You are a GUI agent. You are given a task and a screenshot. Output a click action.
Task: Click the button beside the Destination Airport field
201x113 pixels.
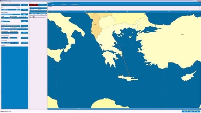tap(24, 26)
